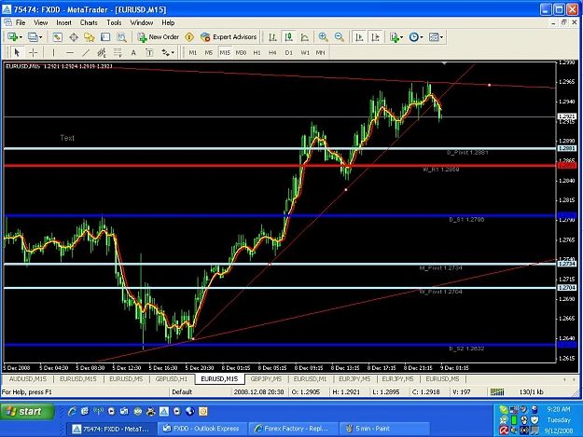Zoom out of the chart
The width and height of the screenshot is (583, 437).
pyautogui.click(x=340, y=37)
